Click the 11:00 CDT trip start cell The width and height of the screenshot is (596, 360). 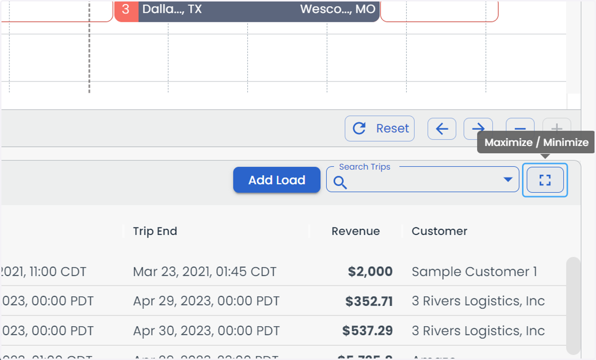[x=43, y=272]
